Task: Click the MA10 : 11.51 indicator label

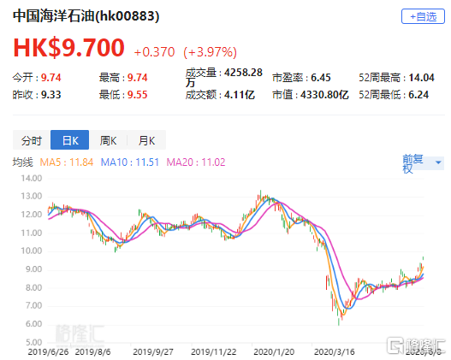Action: point(130,162)
